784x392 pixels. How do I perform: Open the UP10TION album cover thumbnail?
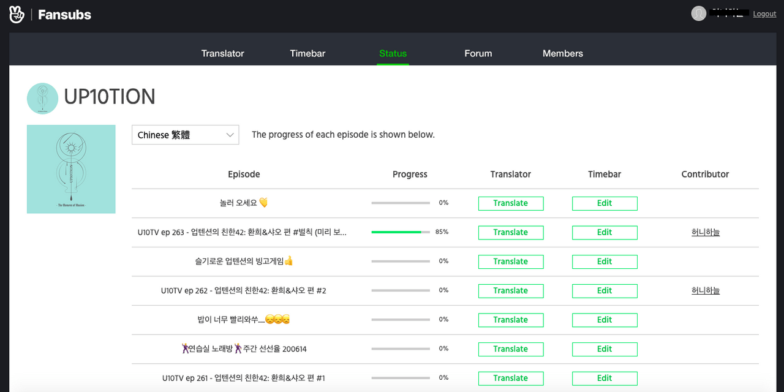71,169
